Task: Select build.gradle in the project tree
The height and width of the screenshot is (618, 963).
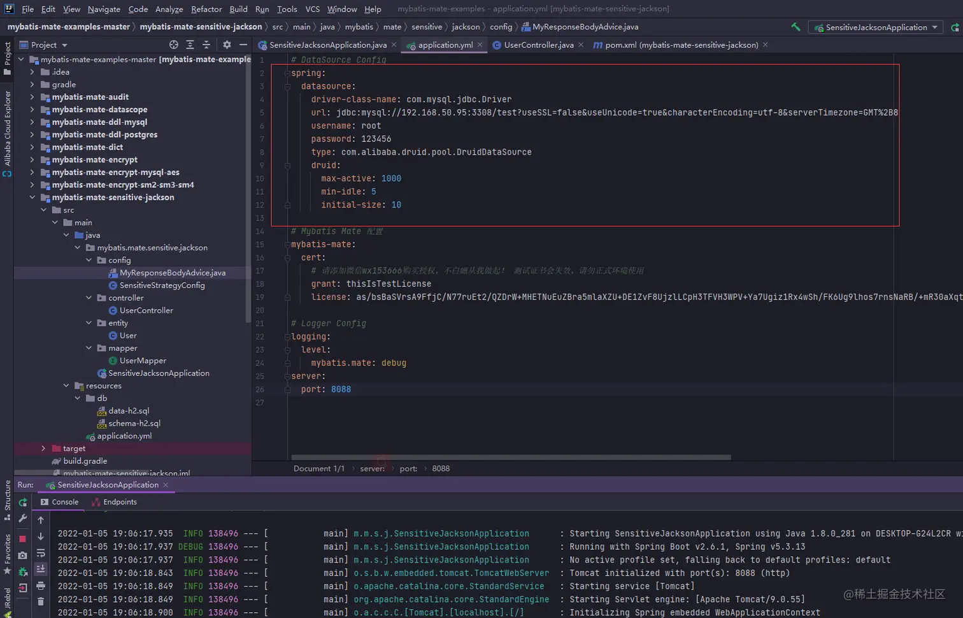Action: [x=85, y=461]
